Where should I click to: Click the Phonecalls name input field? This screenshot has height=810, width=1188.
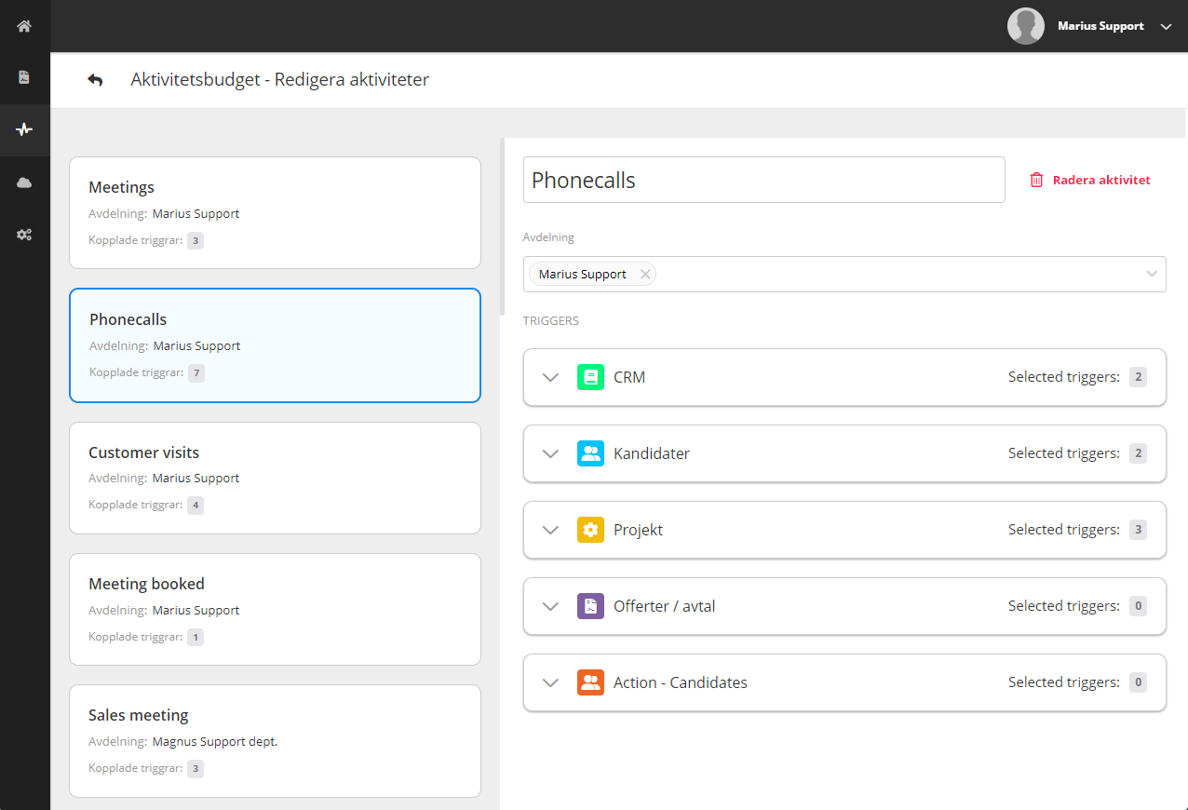763,180
